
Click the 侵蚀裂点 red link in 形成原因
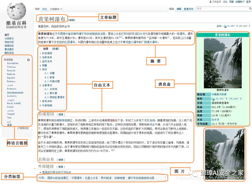112,120
